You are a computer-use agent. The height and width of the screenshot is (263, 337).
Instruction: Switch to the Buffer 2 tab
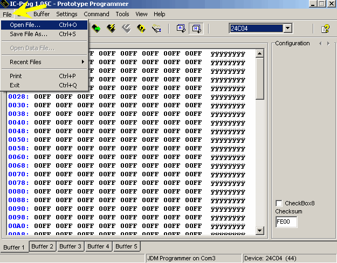[x=43, y=246]
